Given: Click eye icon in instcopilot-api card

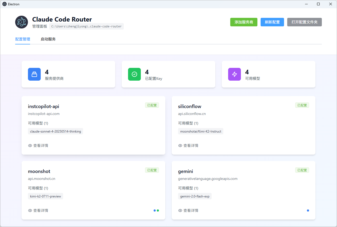Looking at the screenshot, I should click(x=30, y=146).
